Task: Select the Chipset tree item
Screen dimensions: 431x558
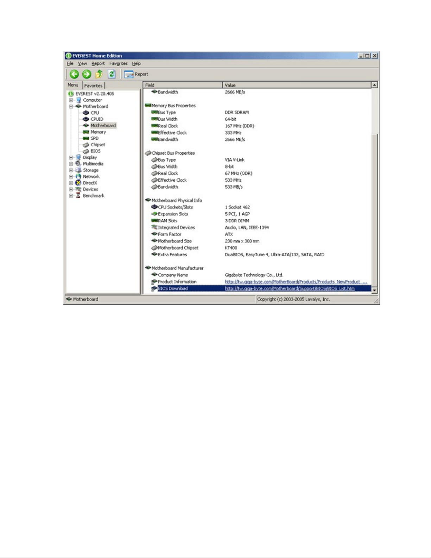Action: click(97, 145)
